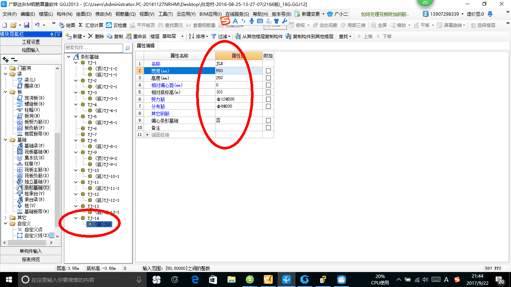
Task: Save the project with the floppy icon
Action: click(x=27, y=25)
